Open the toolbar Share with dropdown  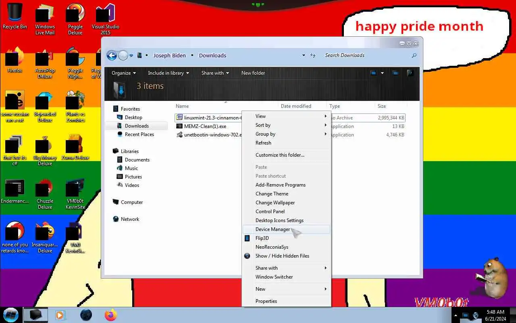pos(215,73)
